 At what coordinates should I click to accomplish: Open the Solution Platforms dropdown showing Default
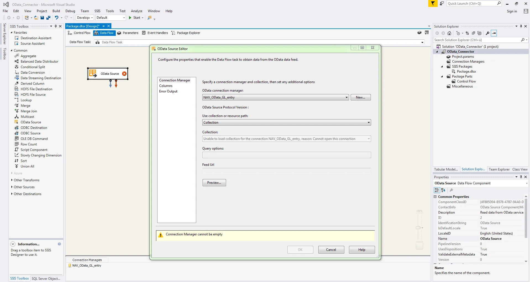111,18
